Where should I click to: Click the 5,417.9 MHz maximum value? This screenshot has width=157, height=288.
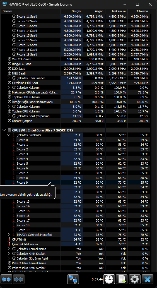pos(117,78)
